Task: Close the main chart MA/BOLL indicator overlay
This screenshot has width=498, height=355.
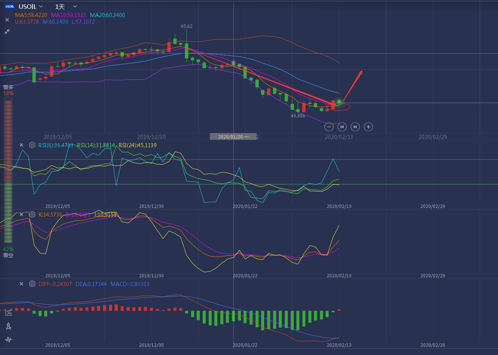Action: click(x=7, y=20)
